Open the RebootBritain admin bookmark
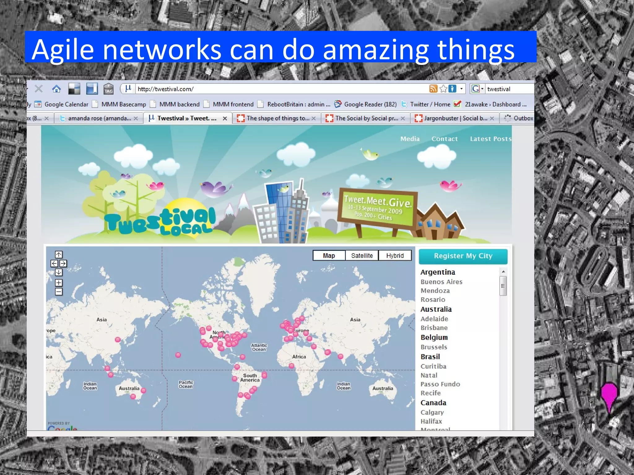634x475 pixels. (x=294, y=104)
